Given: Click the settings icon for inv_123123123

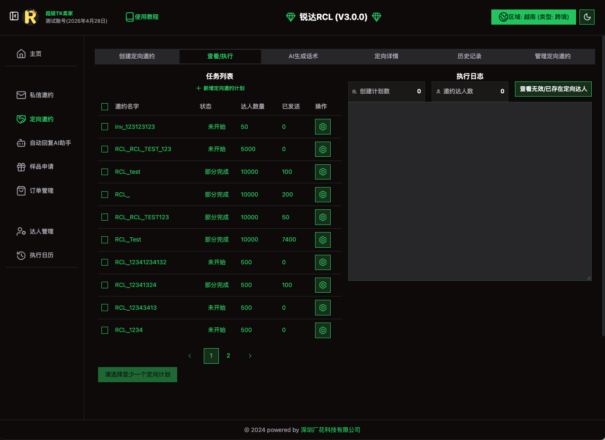Looking at the screenshot, I should coord(323,127).
